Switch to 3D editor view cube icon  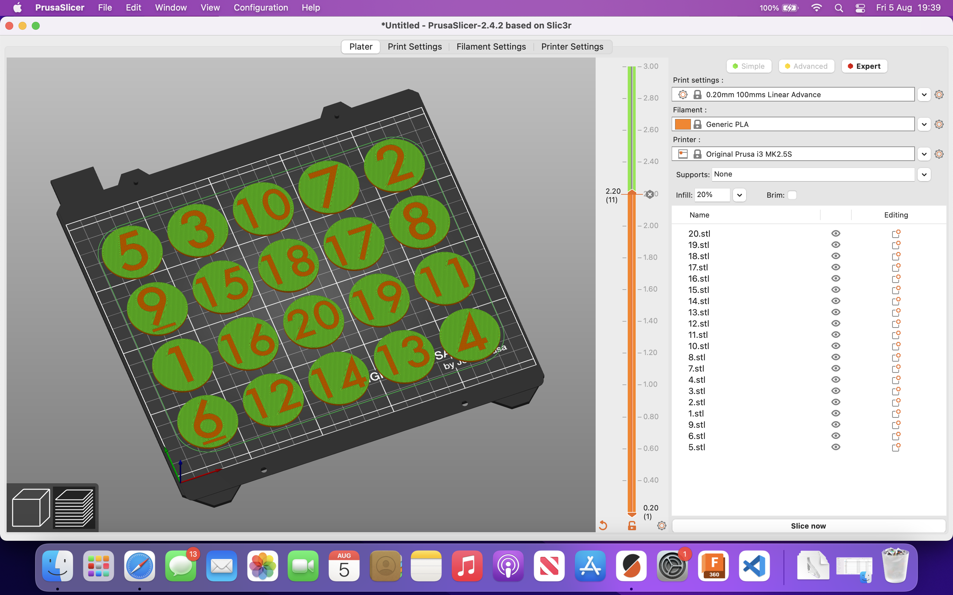tap(31, 508)
